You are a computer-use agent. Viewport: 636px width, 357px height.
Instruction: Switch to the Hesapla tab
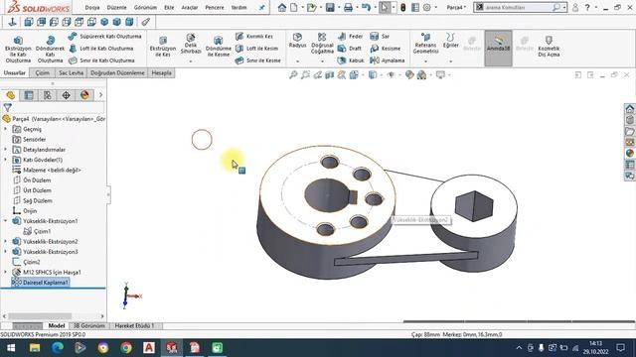161,72
